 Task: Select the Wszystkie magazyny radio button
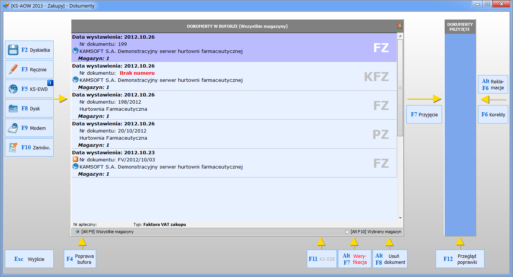click(x=78, y=232)
